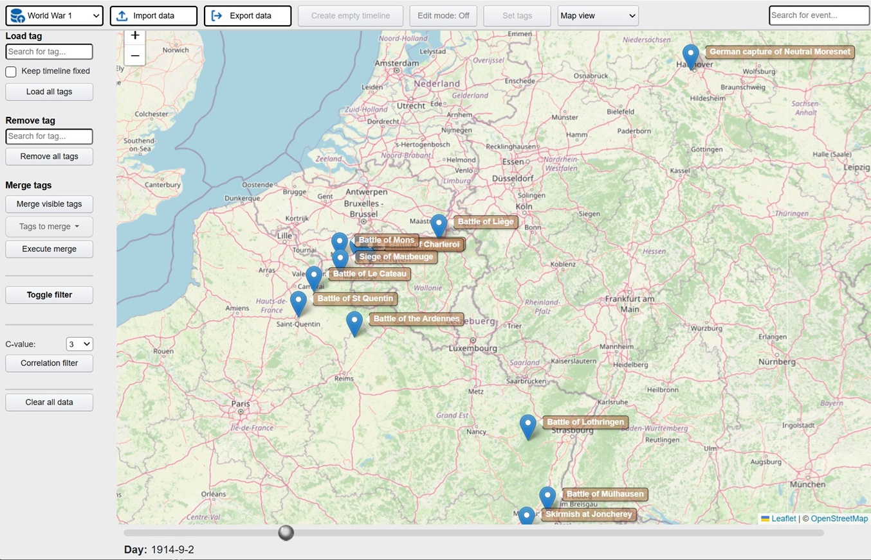The width and height of the screenshot is (871, 560).
Task: Click the Battle of Mülhausen map pin
Action: [x=547, y=497]
